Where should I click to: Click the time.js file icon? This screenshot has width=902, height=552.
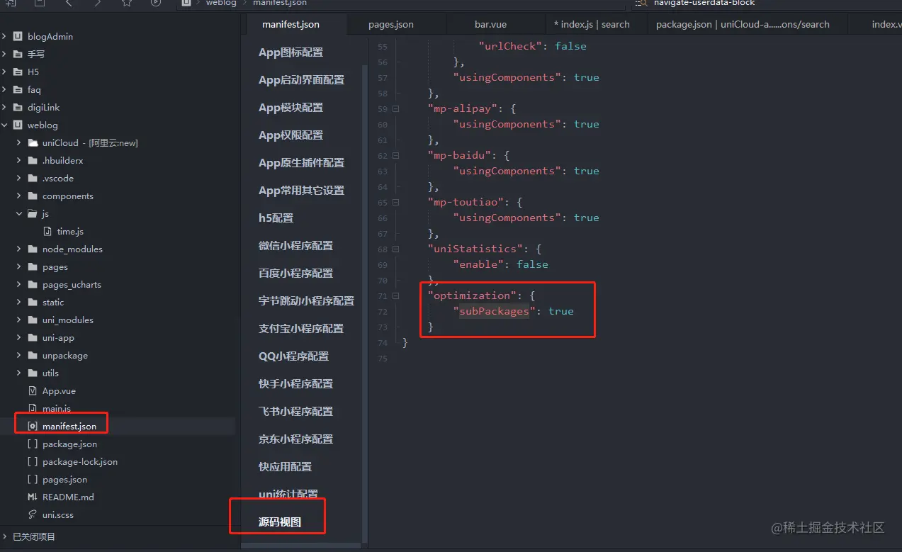pyautogui.click(x=47, y=231)
